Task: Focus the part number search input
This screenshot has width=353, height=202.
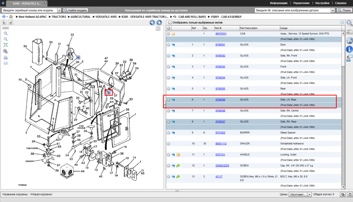Action: [293, 10]
